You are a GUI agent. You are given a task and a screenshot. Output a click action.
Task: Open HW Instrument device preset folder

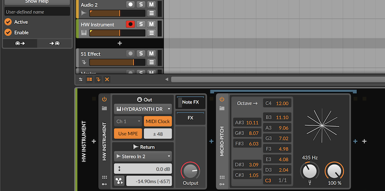pos(104,108)
